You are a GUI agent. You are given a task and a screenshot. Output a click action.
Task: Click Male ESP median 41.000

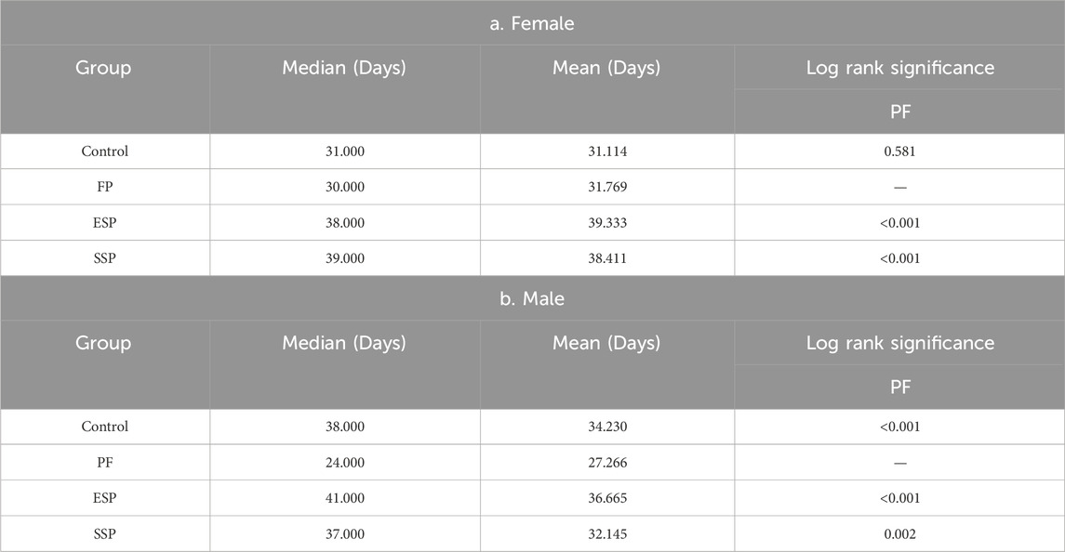tap(345, 498)
